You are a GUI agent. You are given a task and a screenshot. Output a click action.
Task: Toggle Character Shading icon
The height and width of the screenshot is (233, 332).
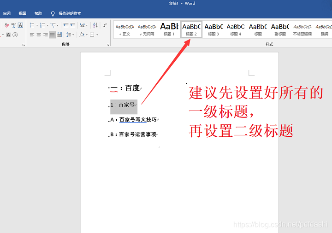8,35
